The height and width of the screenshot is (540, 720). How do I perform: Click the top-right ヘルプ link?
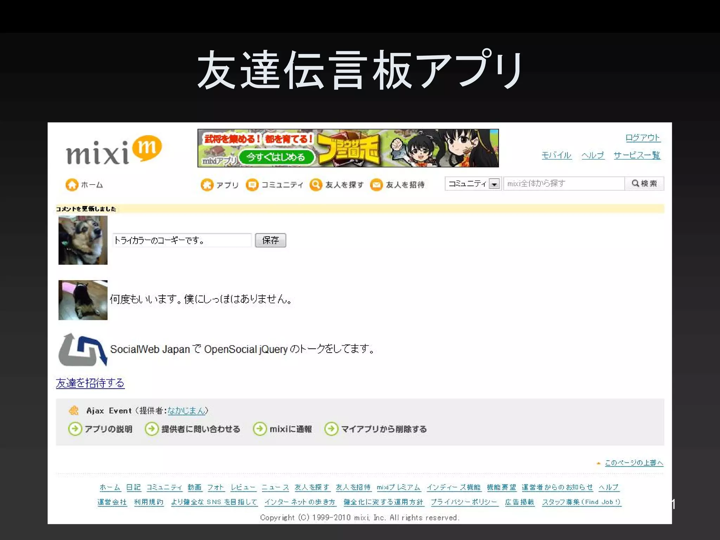tap(593, 155)
